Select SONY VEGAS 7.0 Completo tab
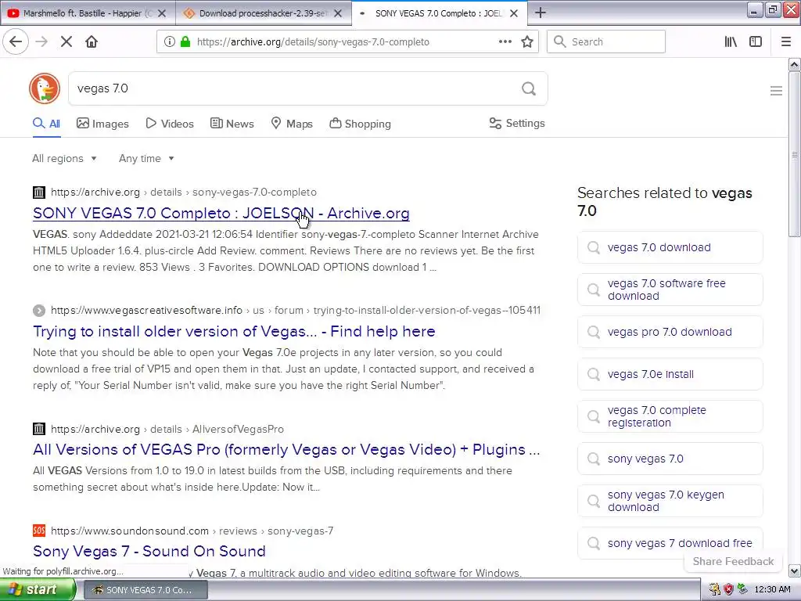801x601 pixels. 440,13
